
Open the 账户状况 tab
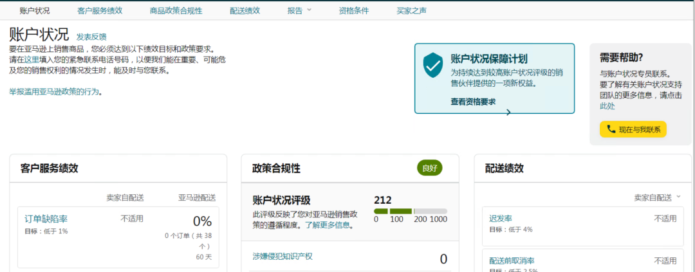[x=35, y=11]
